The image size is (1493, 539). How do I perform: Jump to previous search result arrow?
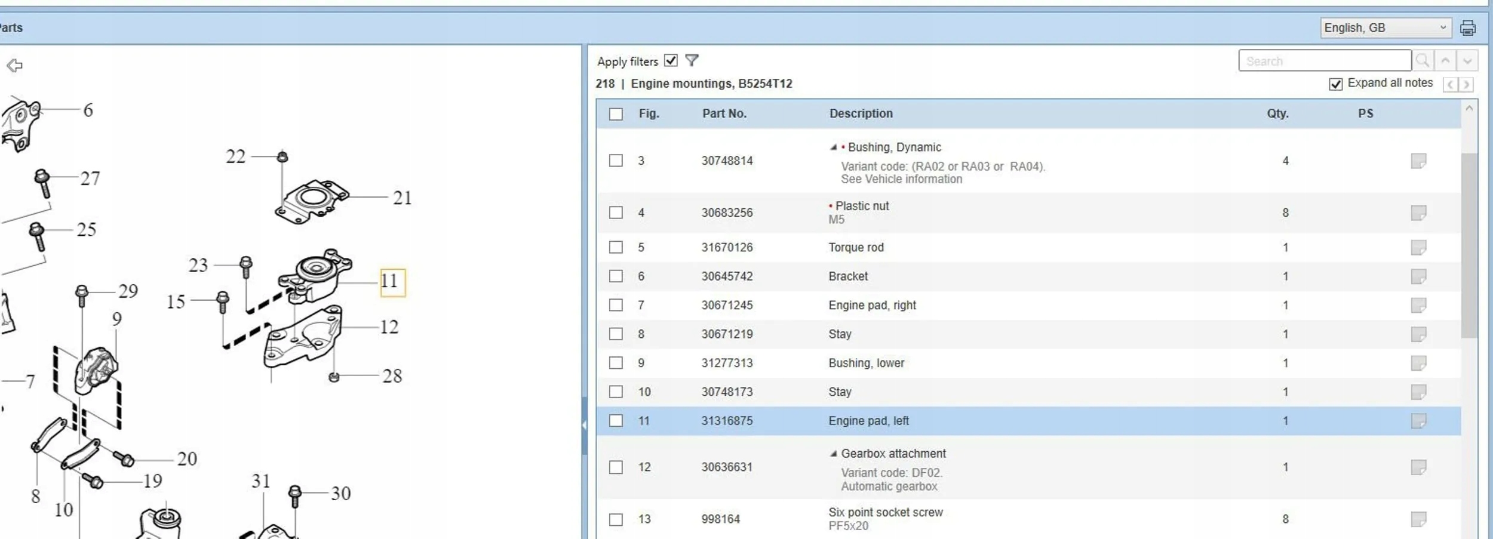coord(1445,61)
